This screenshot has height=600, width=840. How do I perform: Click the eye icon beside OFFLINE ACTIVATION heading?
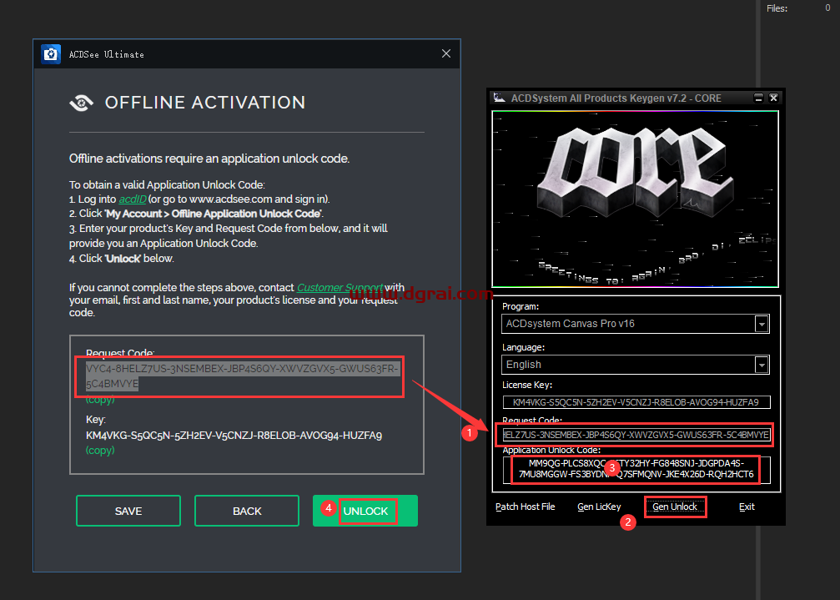(x=82, y=103)
